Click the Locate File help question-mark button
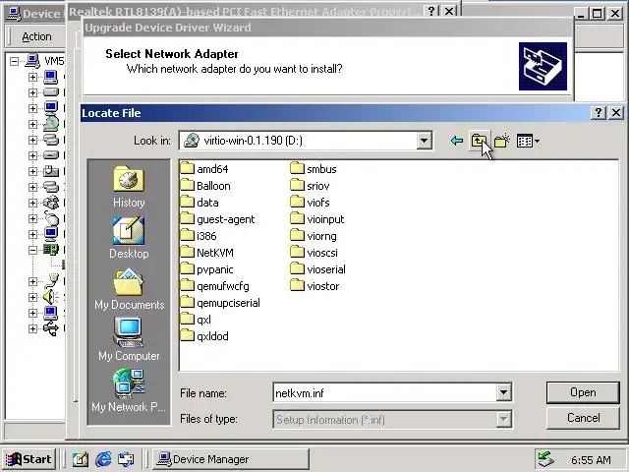Image resolution: width=629 pixels, height=472 pixels. point(599,113)
